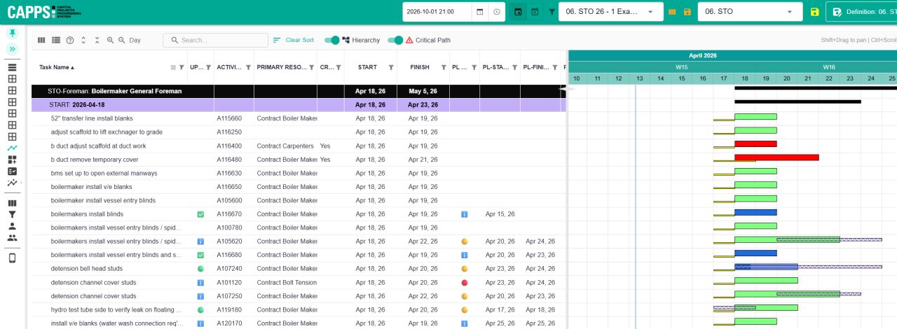Select the START: 2026-04-18 group row

[298, 105]
